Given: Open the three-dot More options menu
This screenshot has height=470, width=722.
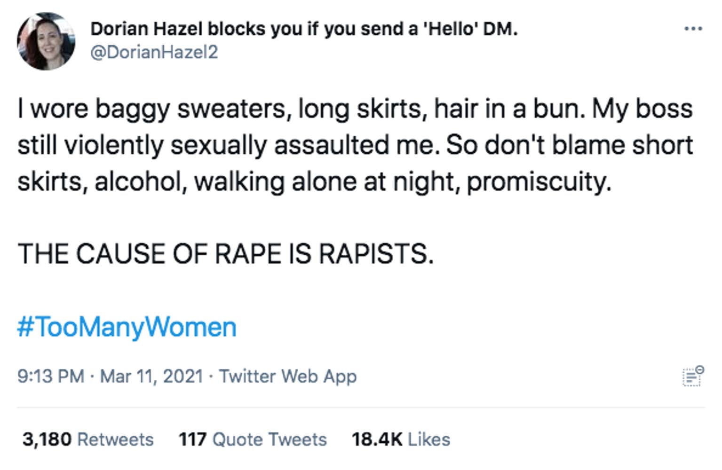Looking at the screenshot, I should pyautogui.click(x=693, y=29).
